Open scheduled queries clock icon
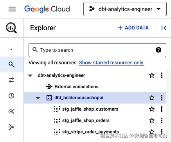The width and height of the screenshot is (171, 142). [x=11, y=96]
